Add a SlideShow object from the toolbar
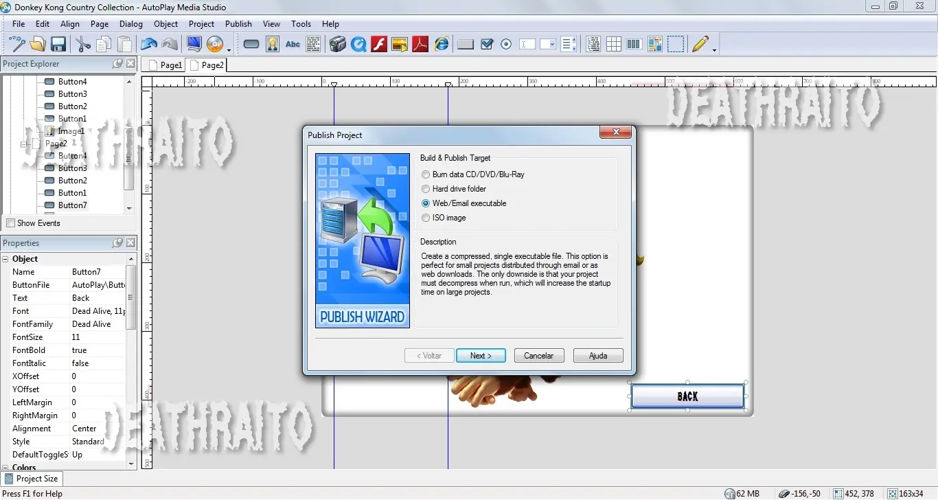 (400, 45)
